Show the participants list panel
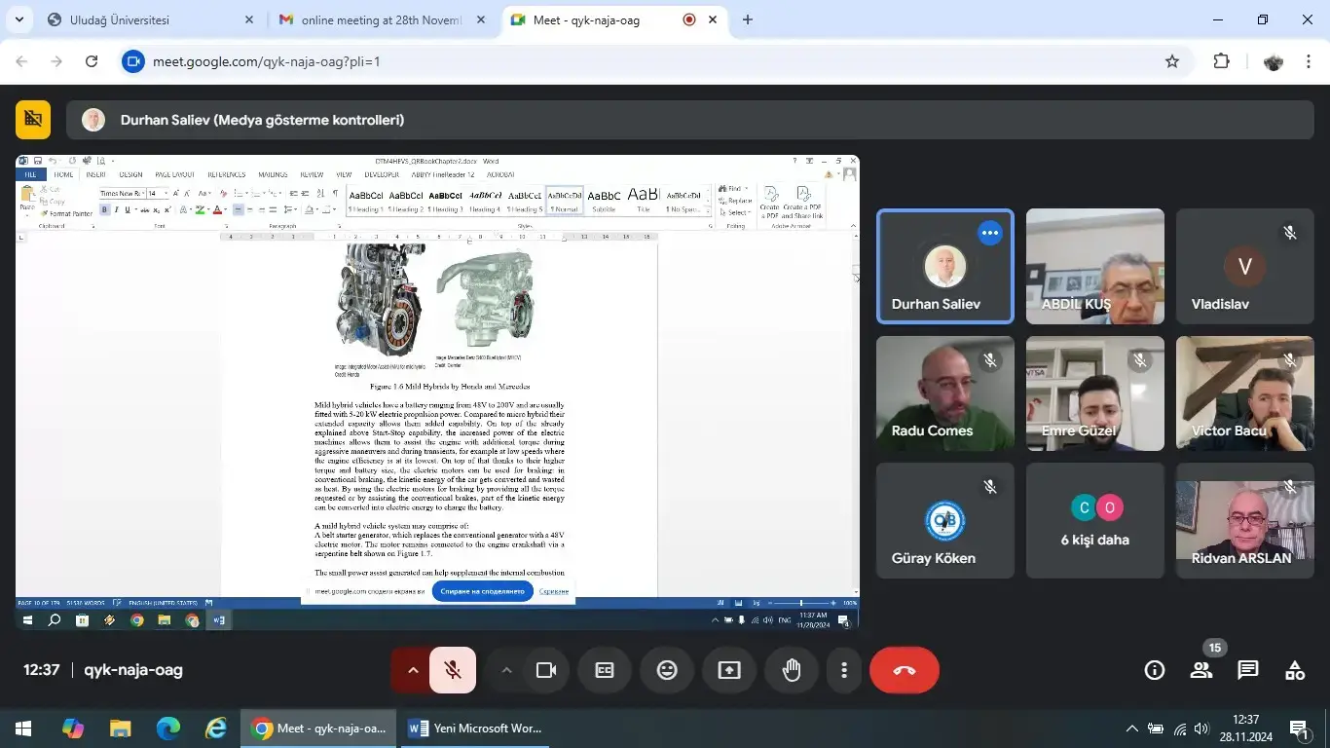Viewport: 1330px width, 748px height. pyautogui.click(x=1201, y=670)
